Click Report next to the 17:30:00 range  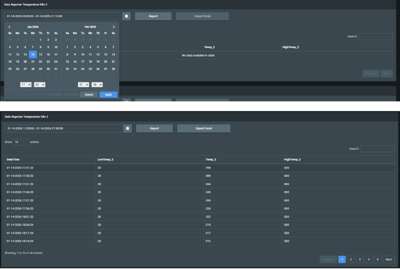tap(154, 128)
